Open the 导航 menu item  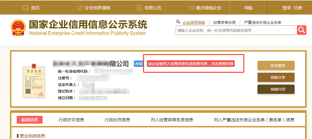pos(248,8)
